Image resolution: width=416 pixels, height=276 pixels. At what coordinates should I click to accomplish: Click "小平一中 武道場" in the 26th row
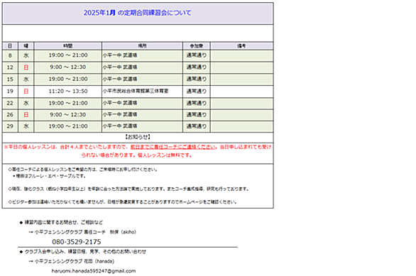coord(120,114)
